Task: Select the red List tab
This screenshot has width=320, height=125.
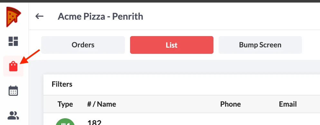Action: click(x=172, y=45)
